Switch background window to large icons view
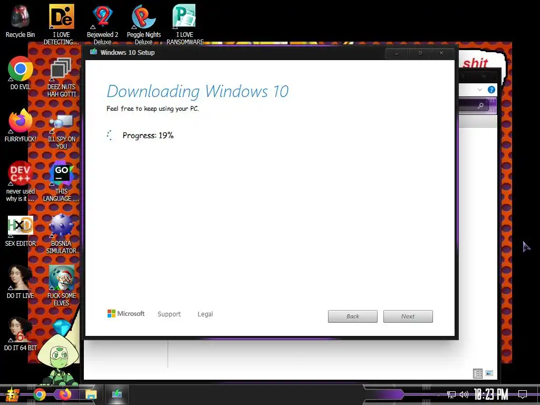 point(489,373)
